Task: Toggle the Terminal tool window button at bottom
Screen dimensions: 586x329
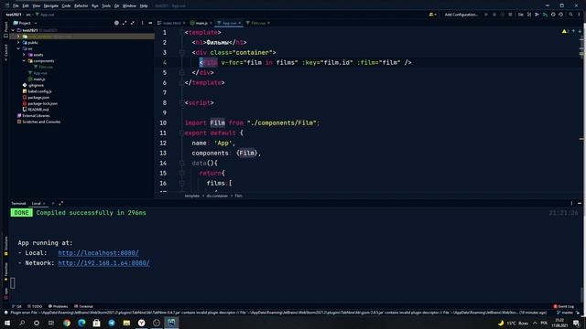Action: [83, 306]
